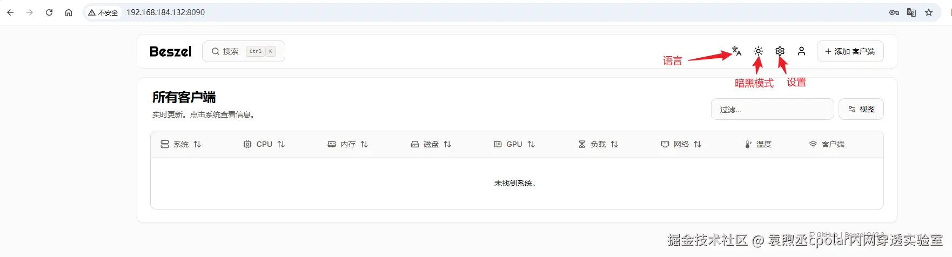Screen dimensions: 952x257
Task: Click the translate page icon in address bar
Action: (x=911, y=12)
